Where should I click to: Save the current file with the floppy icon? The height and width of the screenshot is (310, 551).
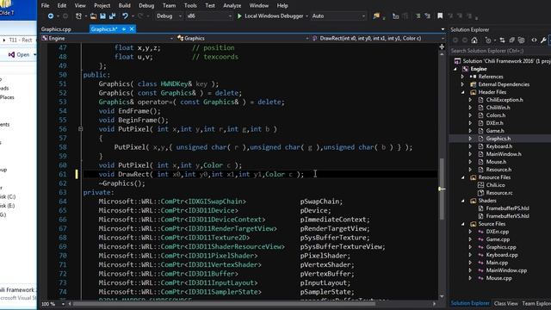point(102,16)
